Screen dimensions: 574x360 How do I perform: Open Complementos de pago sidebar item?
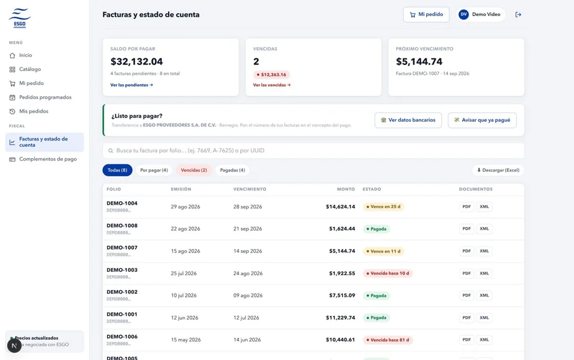click(44, 159)
